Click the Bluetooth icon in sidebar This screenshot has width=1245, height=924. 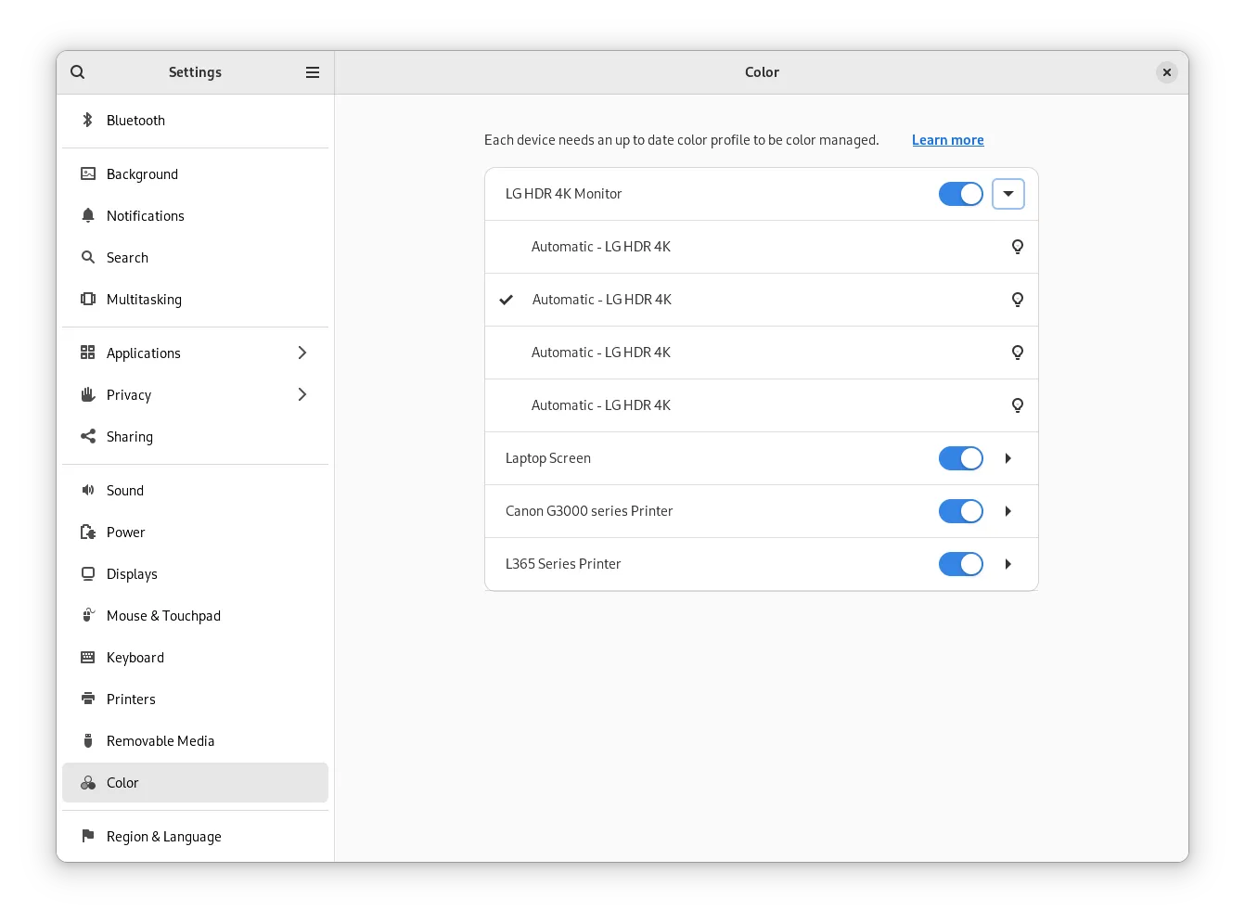[x=88, y=120]
